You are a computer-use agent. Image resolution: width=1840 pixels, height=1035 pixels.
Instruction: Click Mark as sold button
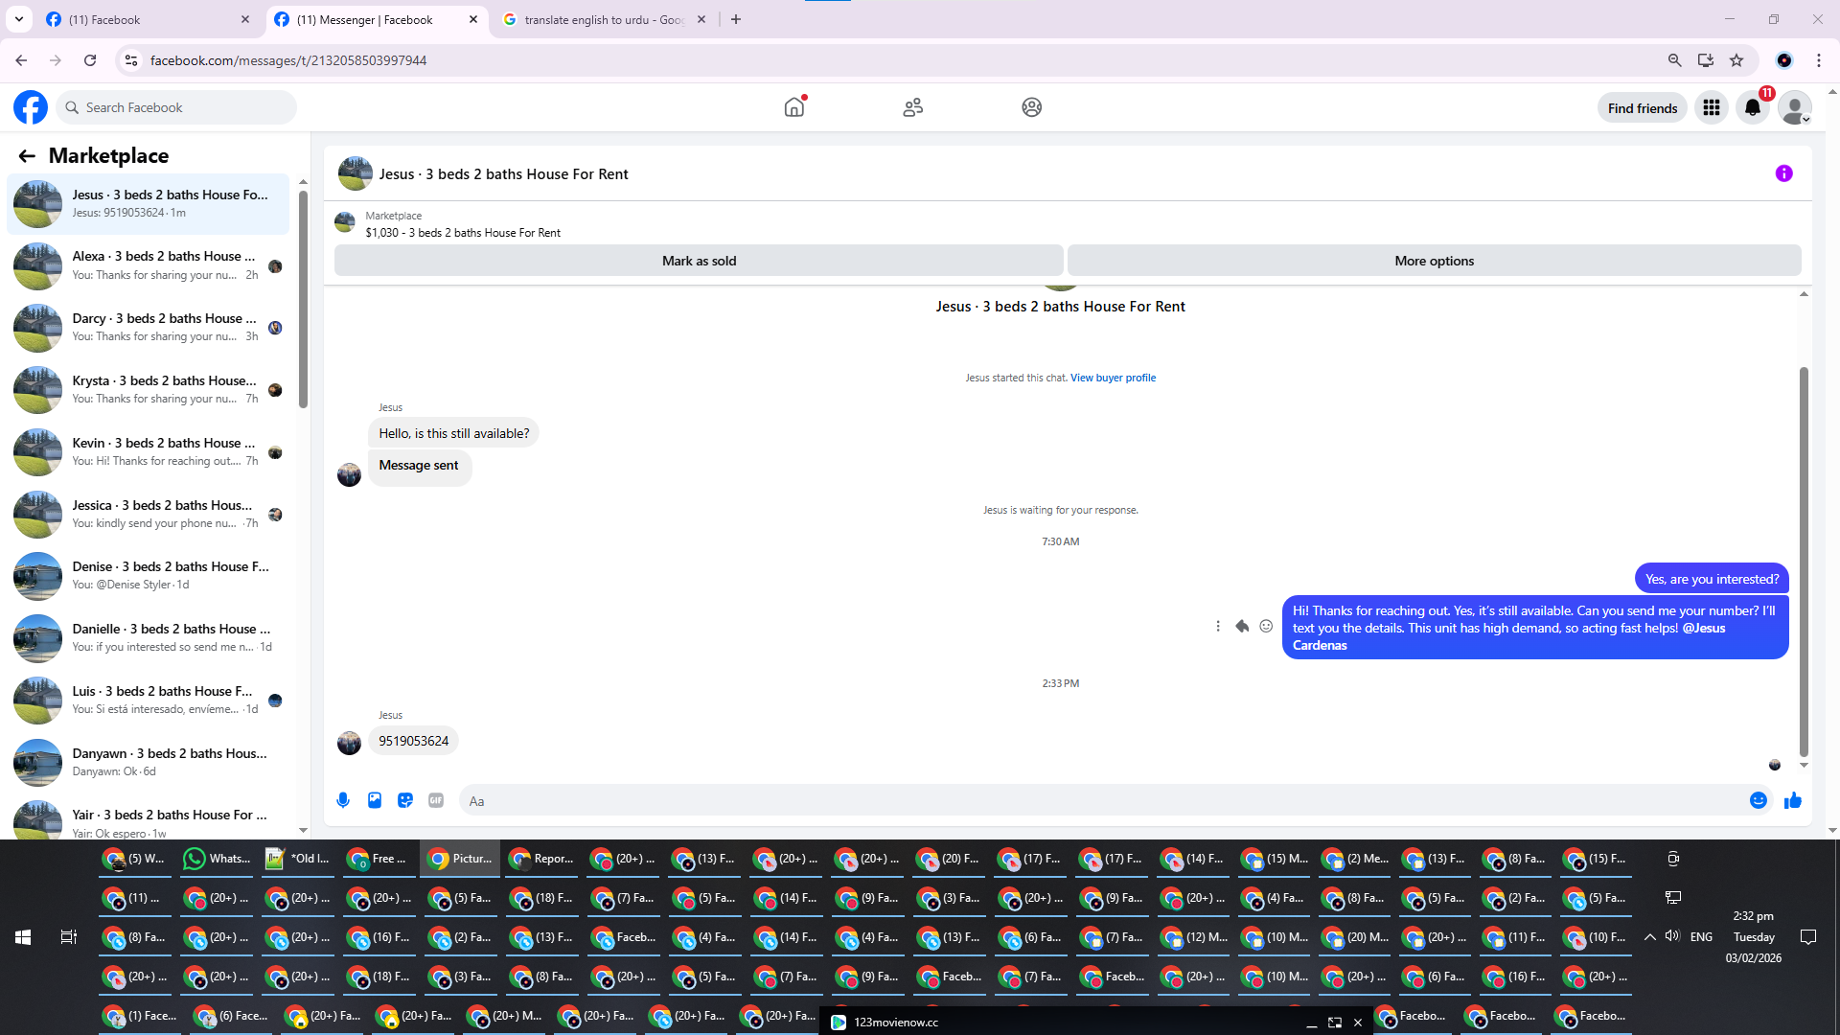coord(699,261)
